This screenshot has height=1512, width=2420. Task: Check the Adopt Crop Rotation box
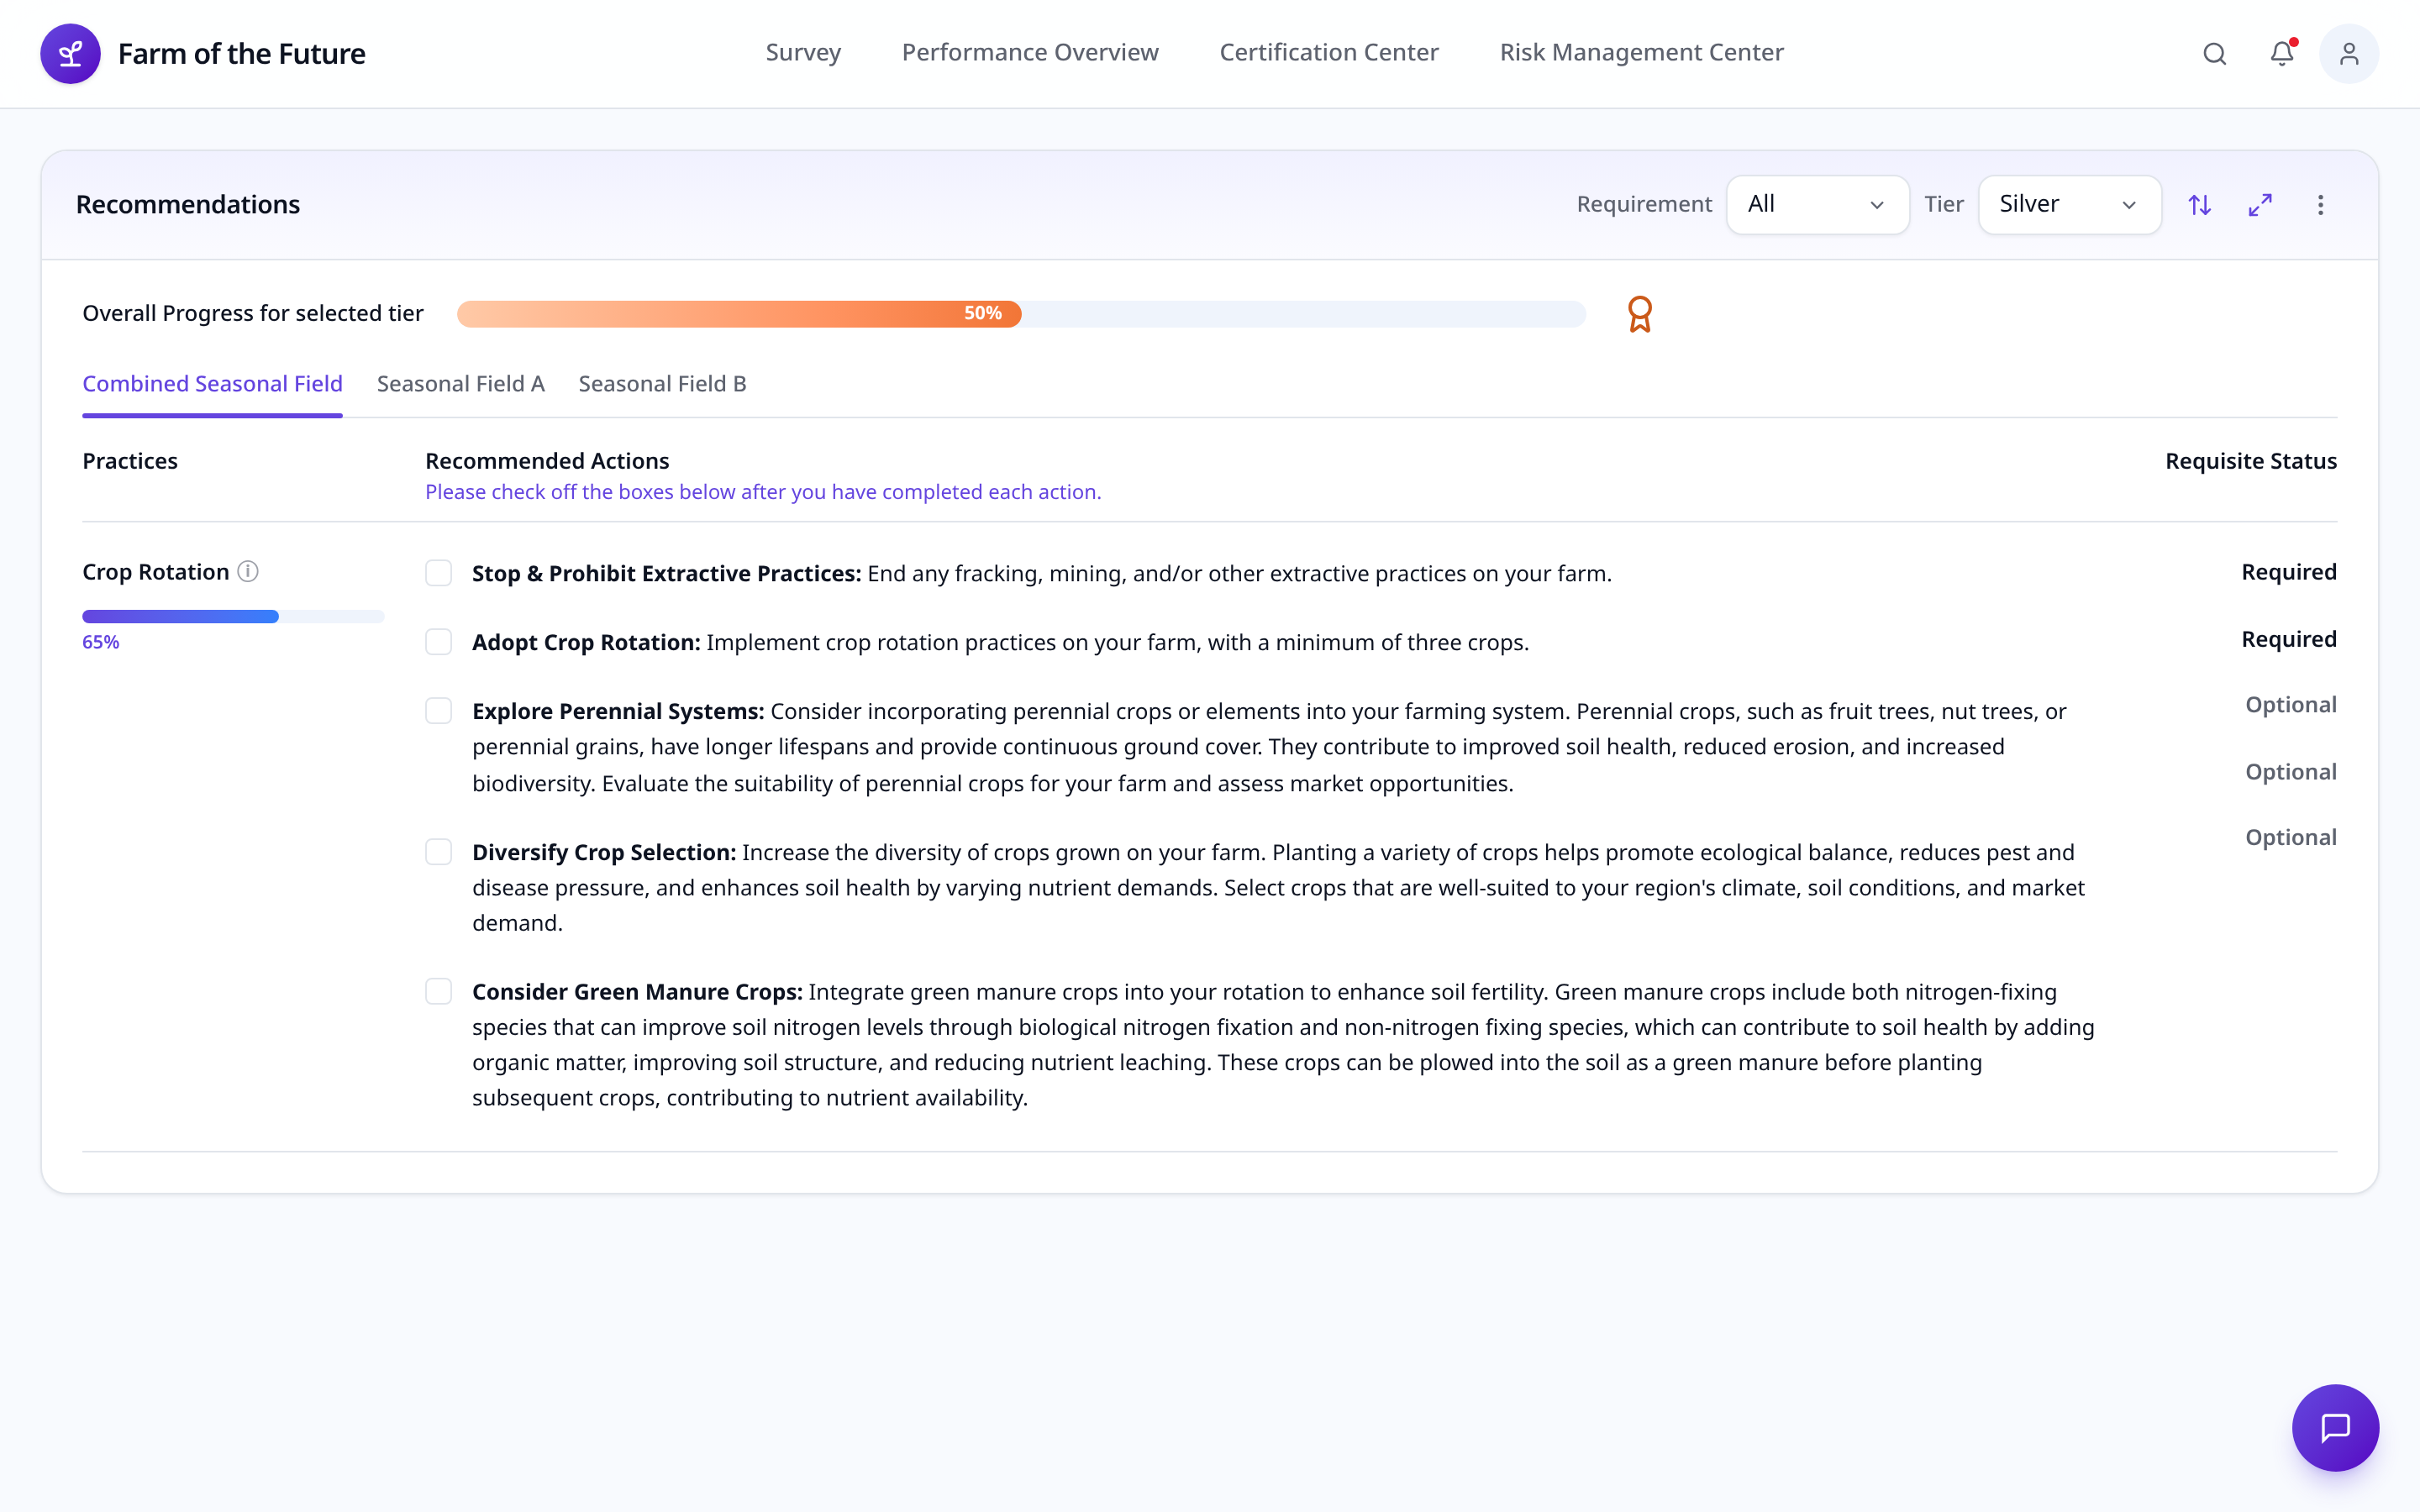[x=438, y=642]
